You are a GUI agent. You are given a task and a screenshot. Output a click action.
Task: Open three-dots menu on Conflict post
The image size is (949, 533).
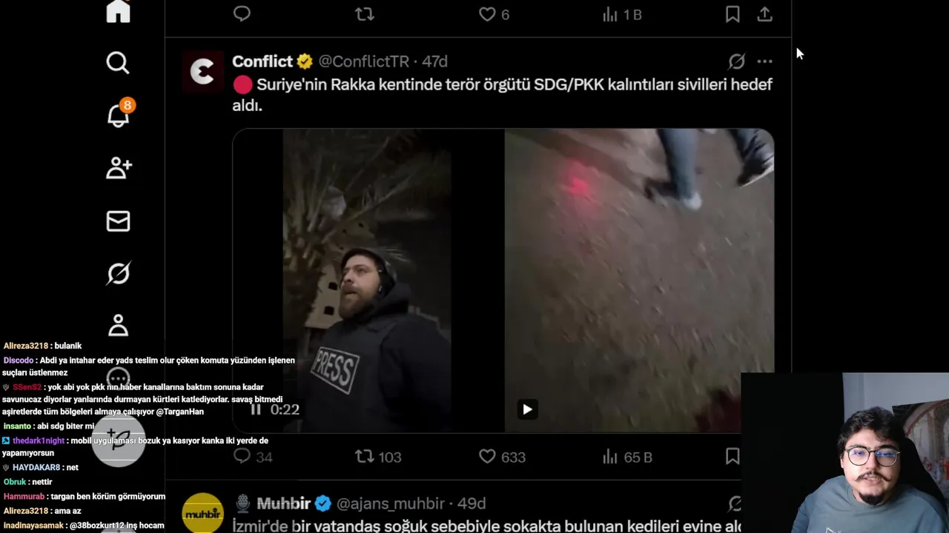[764, 61]
